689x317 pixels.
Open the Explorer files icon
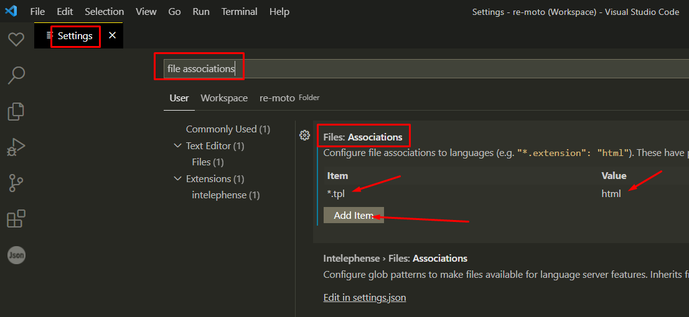click(x=16, y=111)
